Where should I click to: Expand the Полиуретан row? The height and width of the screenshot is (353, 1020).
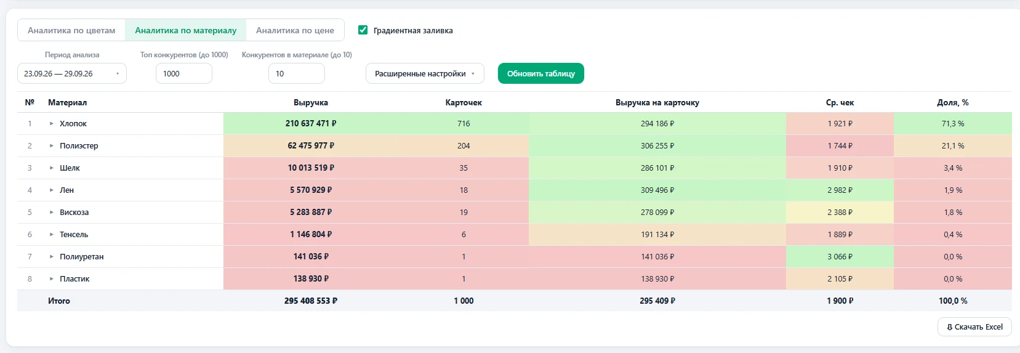click(52, 257)
